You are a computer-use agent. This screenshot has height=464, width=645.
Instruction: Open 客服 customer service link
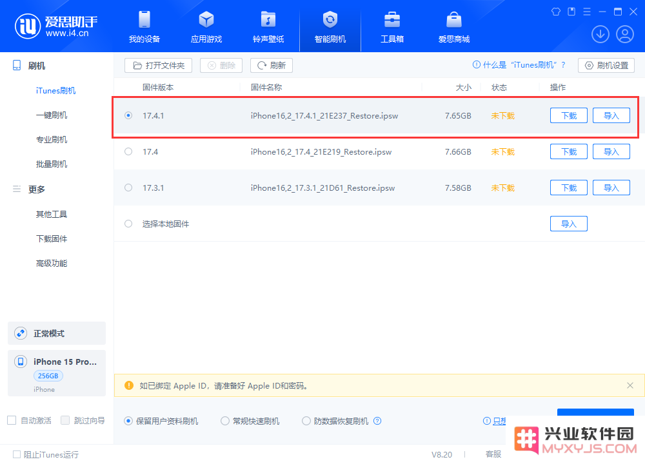(493, 454)
